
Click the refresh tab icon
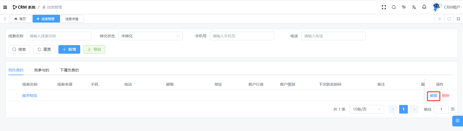[449, 19]
